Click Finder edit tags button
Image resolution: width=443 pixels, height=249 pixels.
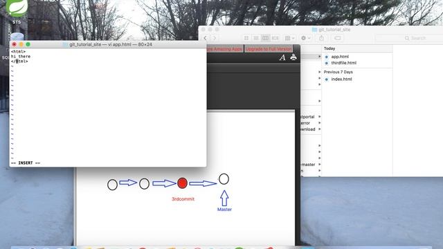point(338,38)
